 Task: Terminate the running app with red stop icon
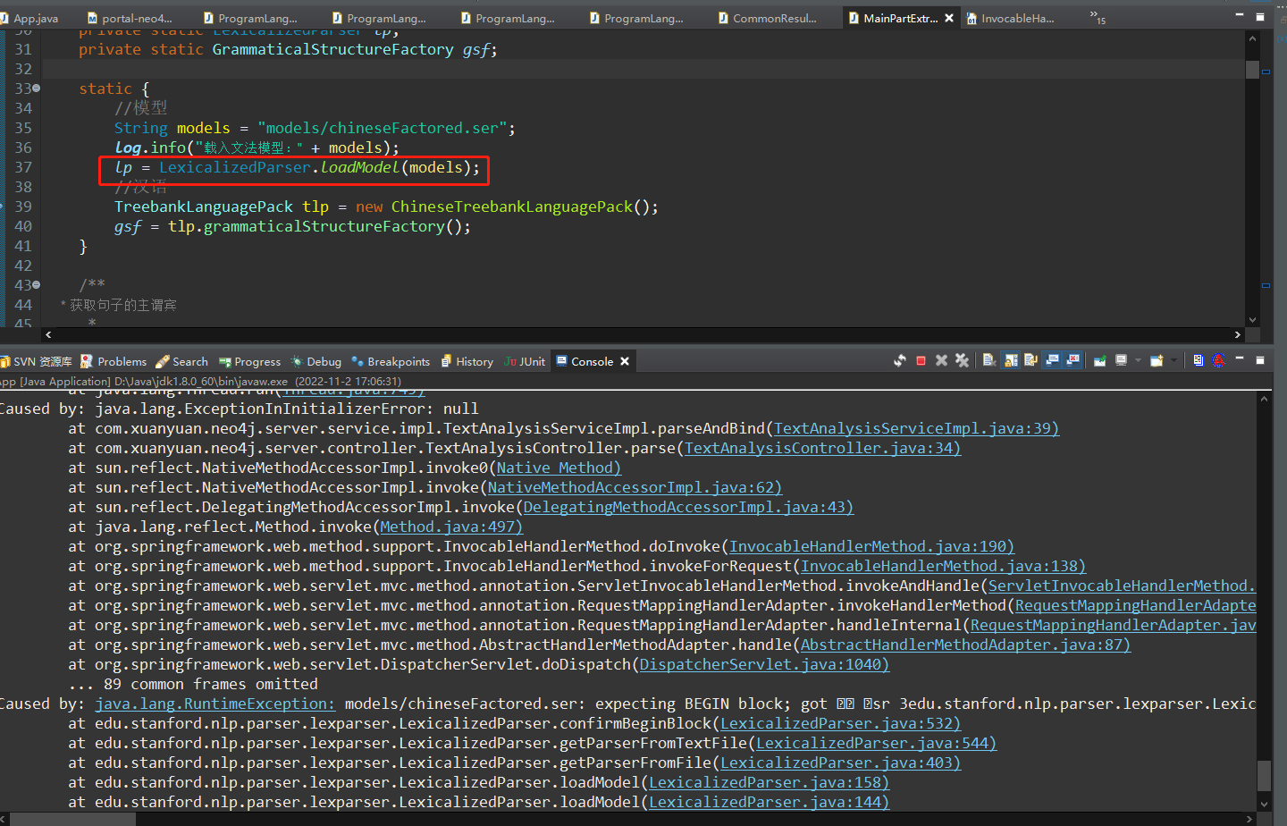921,360
